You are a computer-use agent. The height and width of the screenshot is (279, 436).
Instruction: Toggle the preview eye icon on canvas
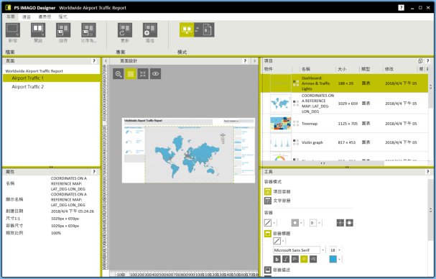coord(155,74)
